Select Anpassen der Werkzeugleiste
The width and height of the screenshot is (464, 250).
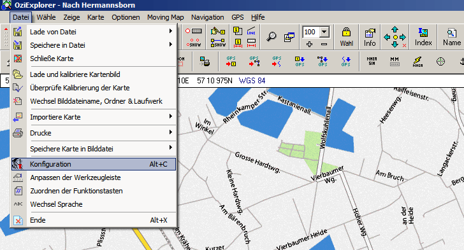(x=94, y=177)
